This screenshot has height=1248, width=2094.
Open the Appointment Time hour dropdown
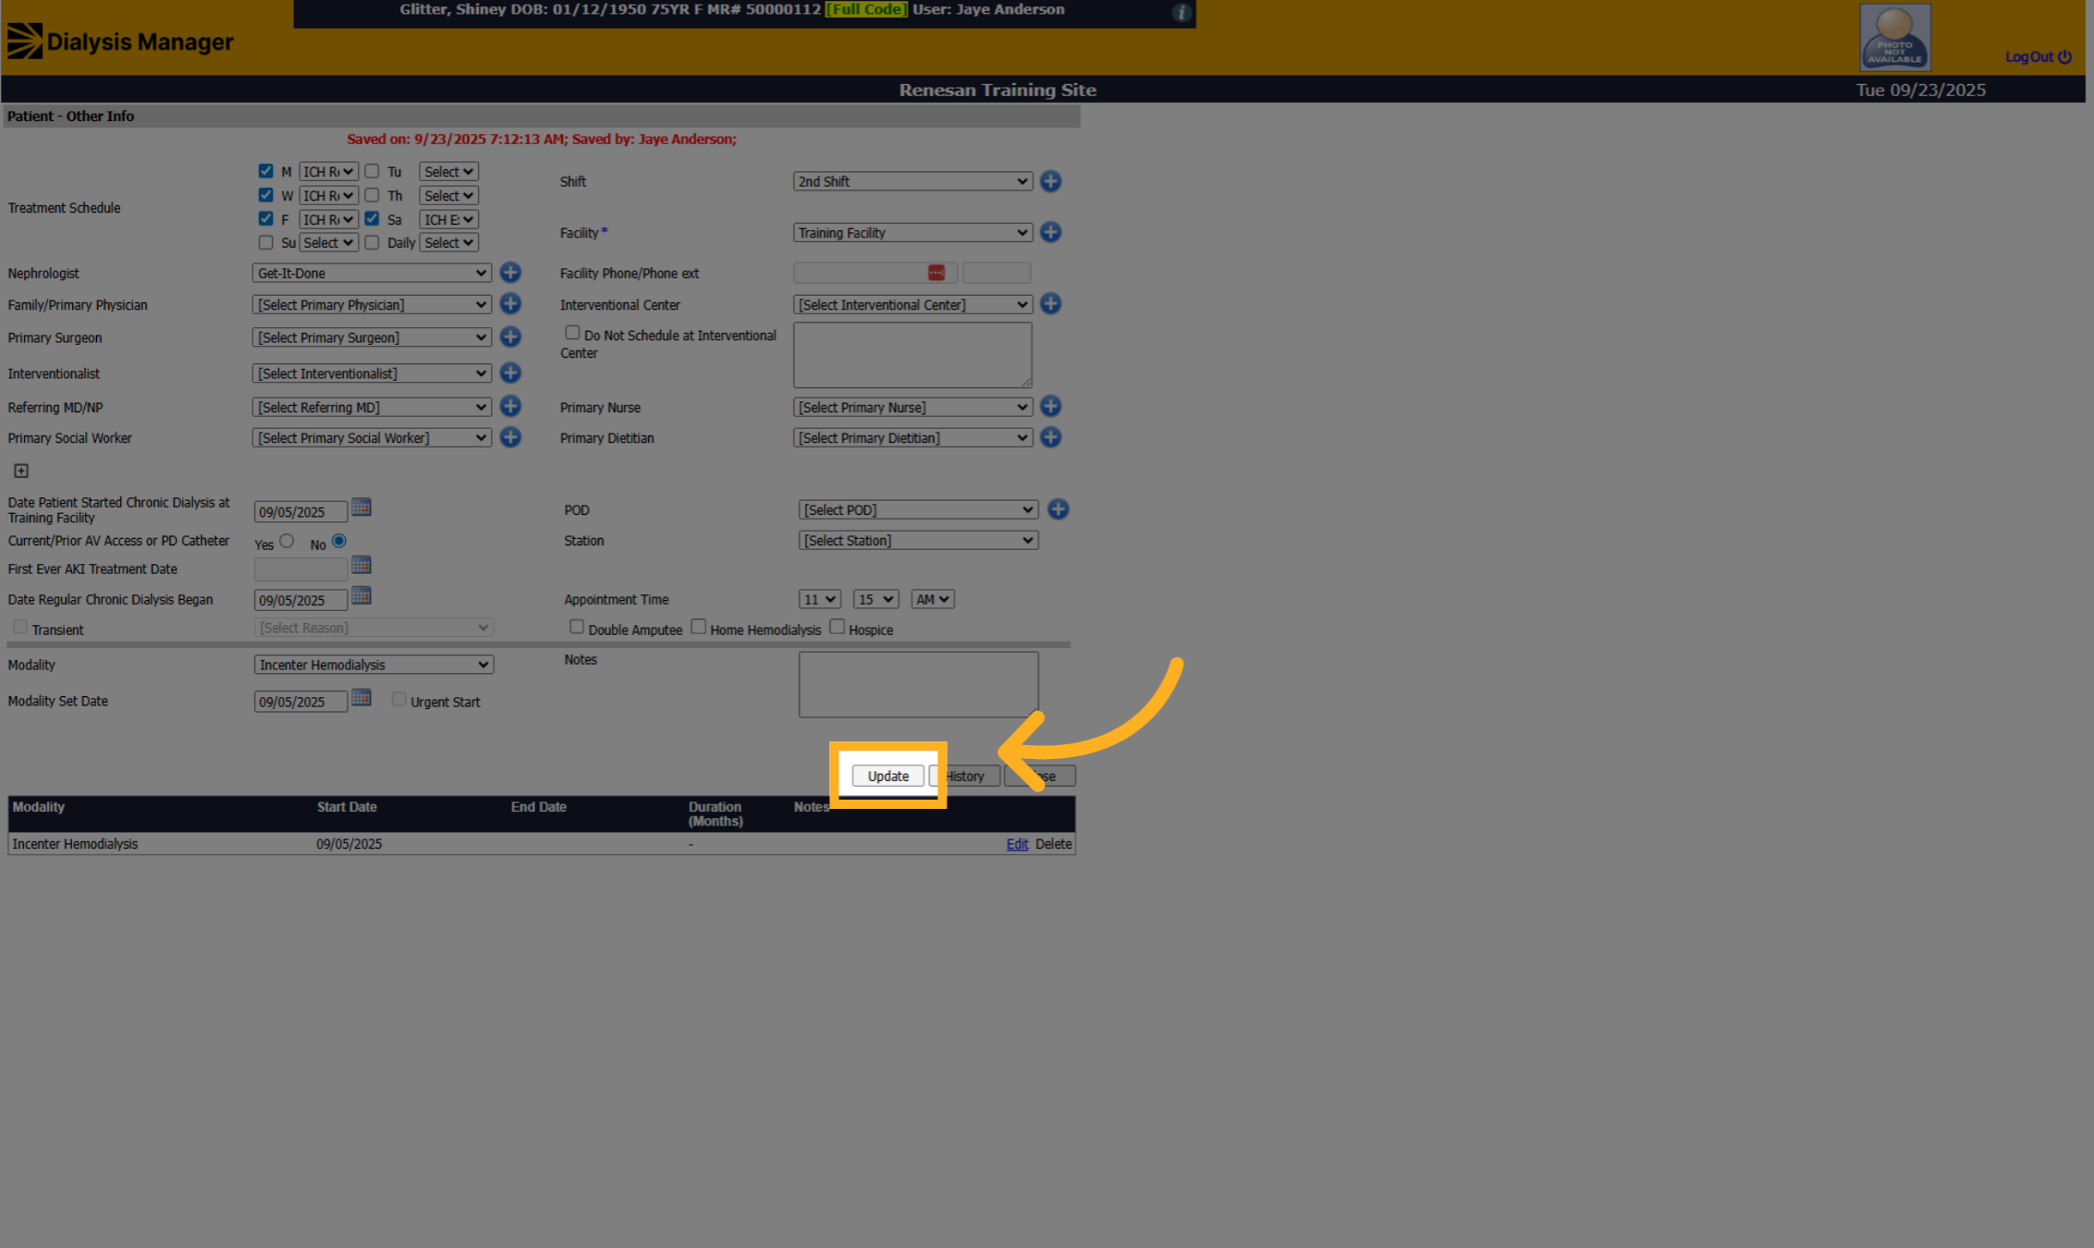[x=819, y=599]
